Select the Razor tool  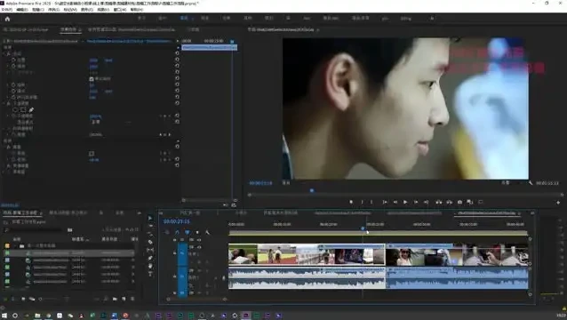coord(150,242)
